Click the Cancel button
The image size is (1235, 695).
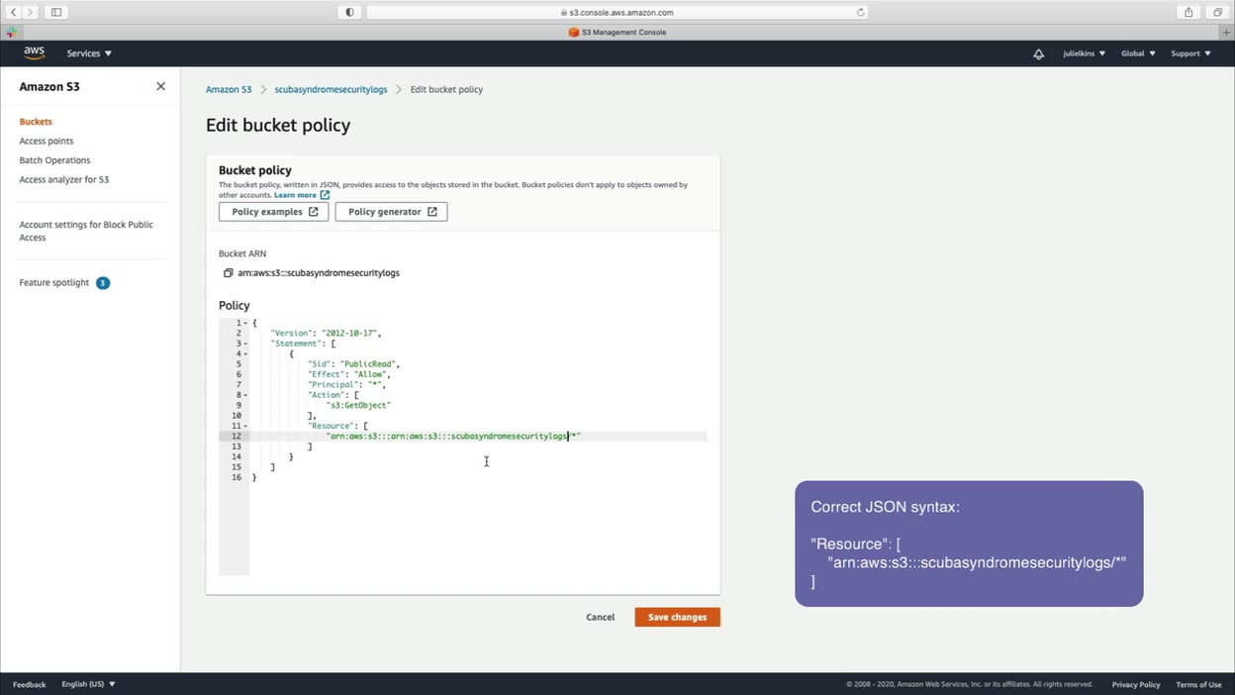pos(601,617)
